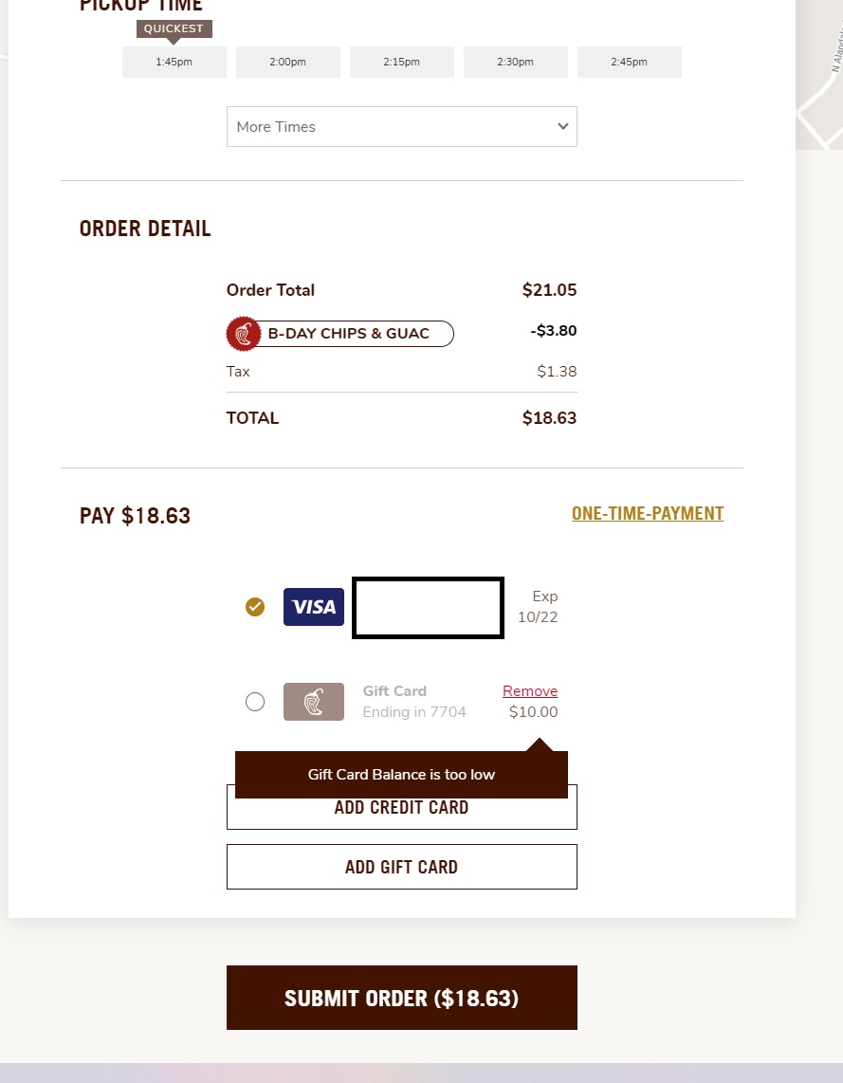
Task: Click the QUICKEST label badge
Action: click(x=174, y=28)
